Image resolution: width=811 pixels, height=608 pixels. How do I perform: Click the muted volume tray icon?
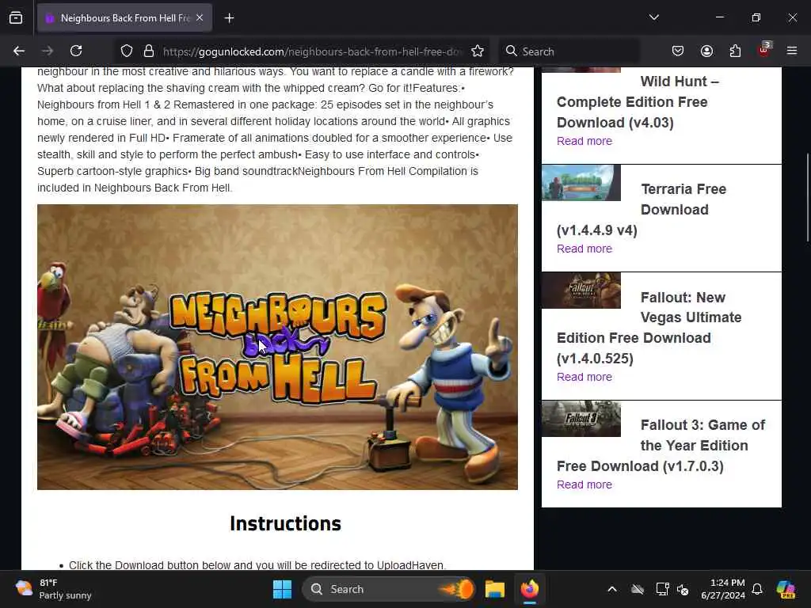pyautogui.click(x=683, y=589)
